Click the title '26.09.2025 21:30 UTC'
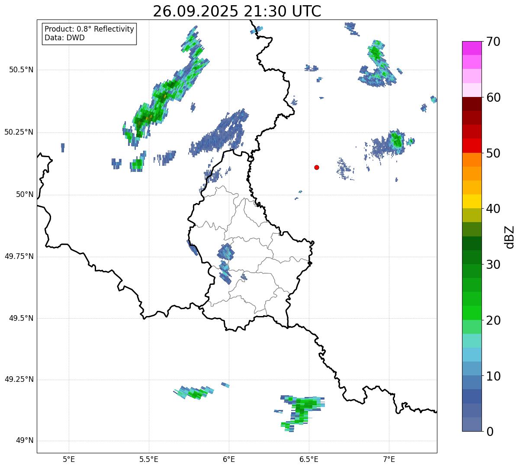520x468 pixels. pos(237,11)
